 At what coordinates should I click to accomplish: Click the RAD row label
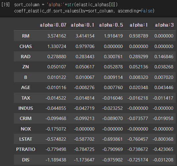[26, 57]
